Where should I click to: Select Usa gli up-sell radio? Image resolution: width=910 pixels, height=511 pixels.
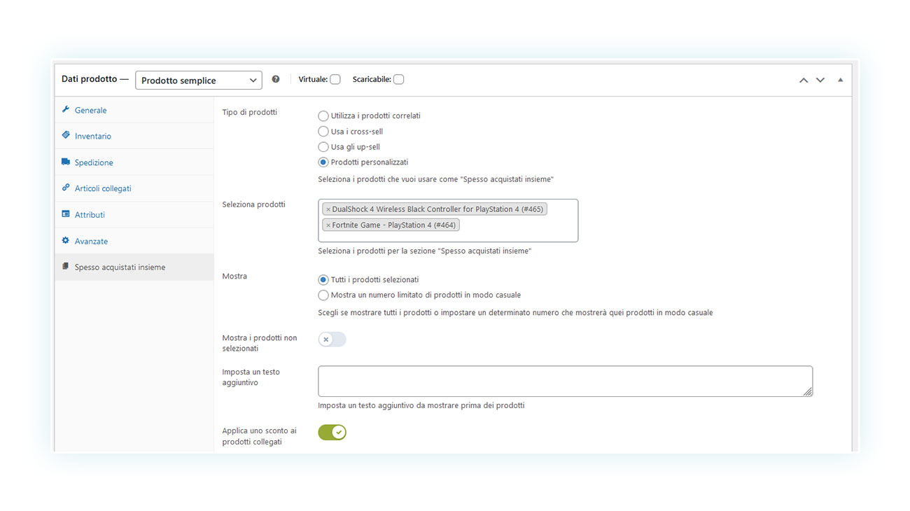(323, 147)
